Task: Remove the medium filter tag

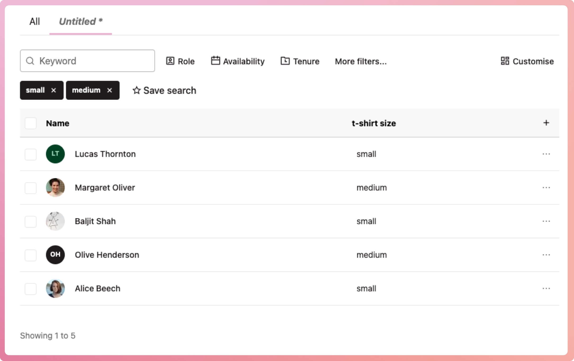Action: 110,90
